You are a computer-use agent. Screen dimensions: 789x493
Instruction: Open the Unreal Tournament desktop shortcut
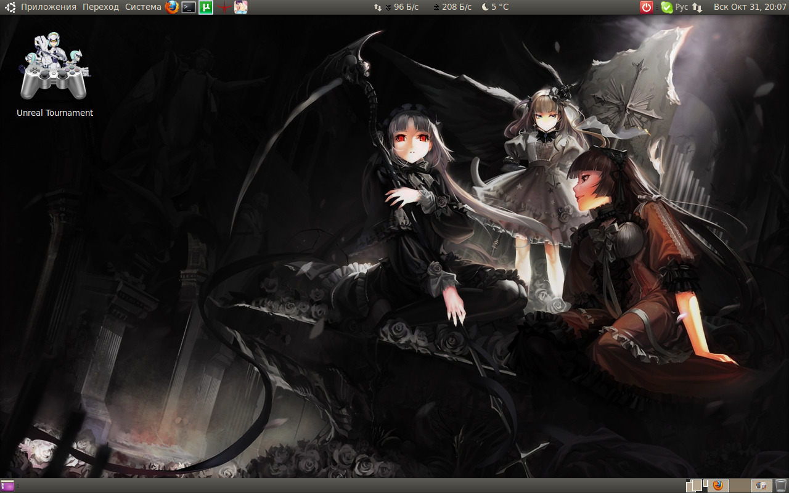55,74
